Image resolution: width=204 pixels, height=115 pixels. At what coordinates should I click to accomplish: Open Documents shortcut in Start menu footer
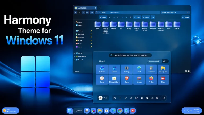tap(114, 98)
